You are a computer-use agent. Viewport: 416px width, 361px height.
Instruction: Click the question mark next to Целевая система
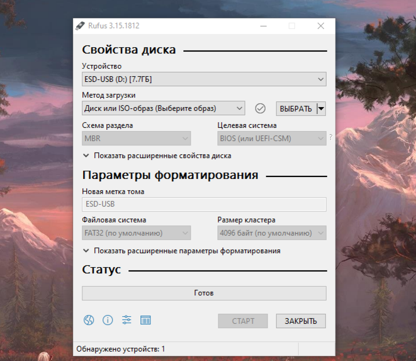pos(331,137)
